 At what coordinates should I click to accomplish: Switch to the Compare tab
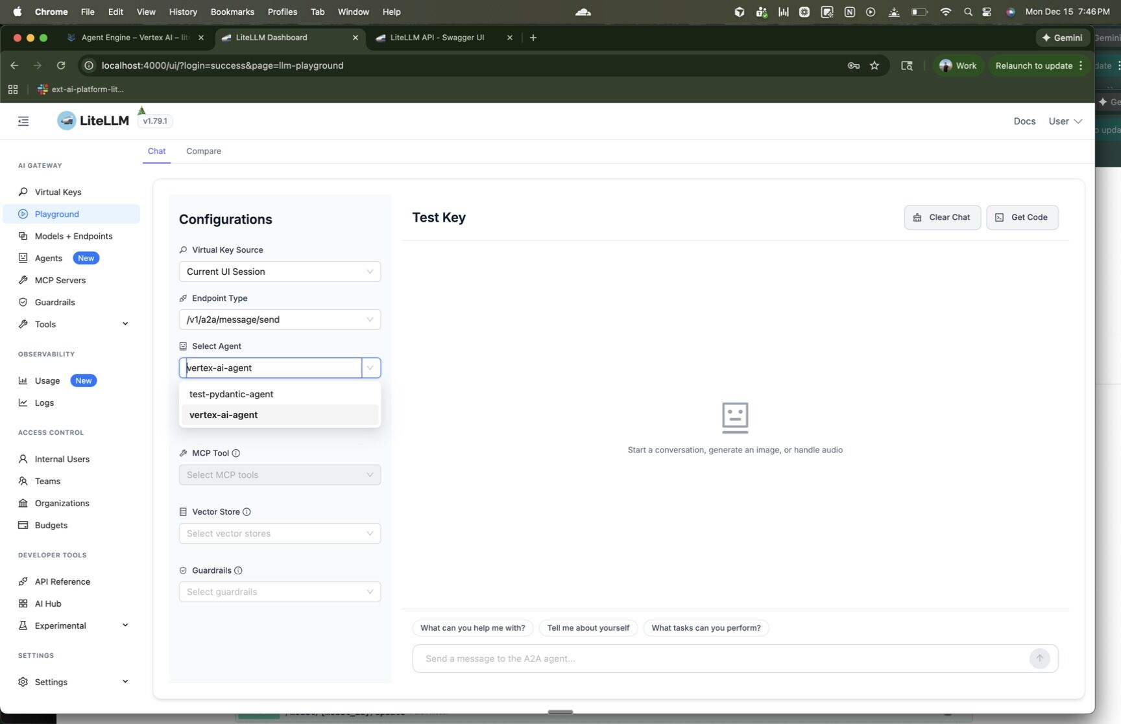pyautogui.click(x=204, y=151)
